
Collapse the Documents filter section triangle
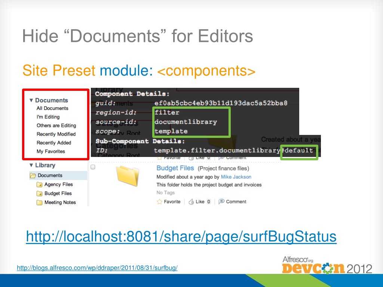pos(31,100)
